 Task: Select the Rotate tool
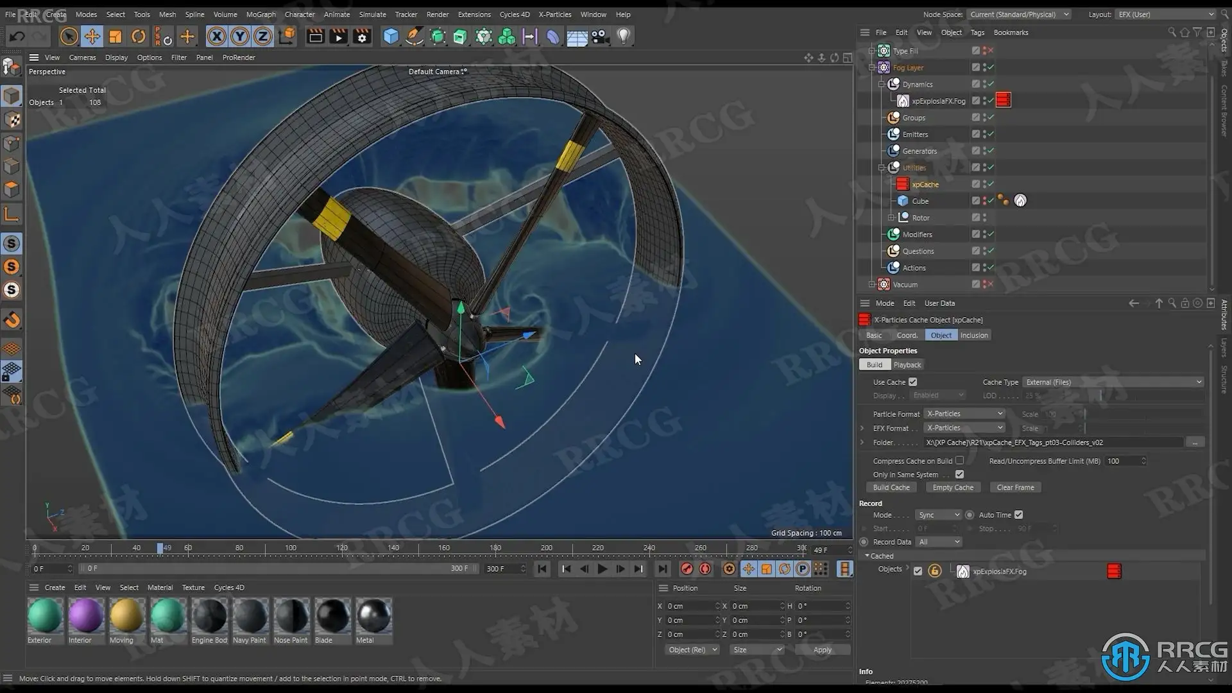138,37
